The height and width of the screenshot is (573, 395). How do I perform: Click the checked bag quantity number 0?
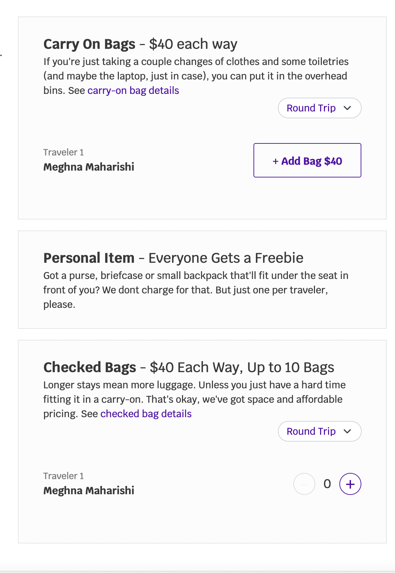tap(327, 484)
